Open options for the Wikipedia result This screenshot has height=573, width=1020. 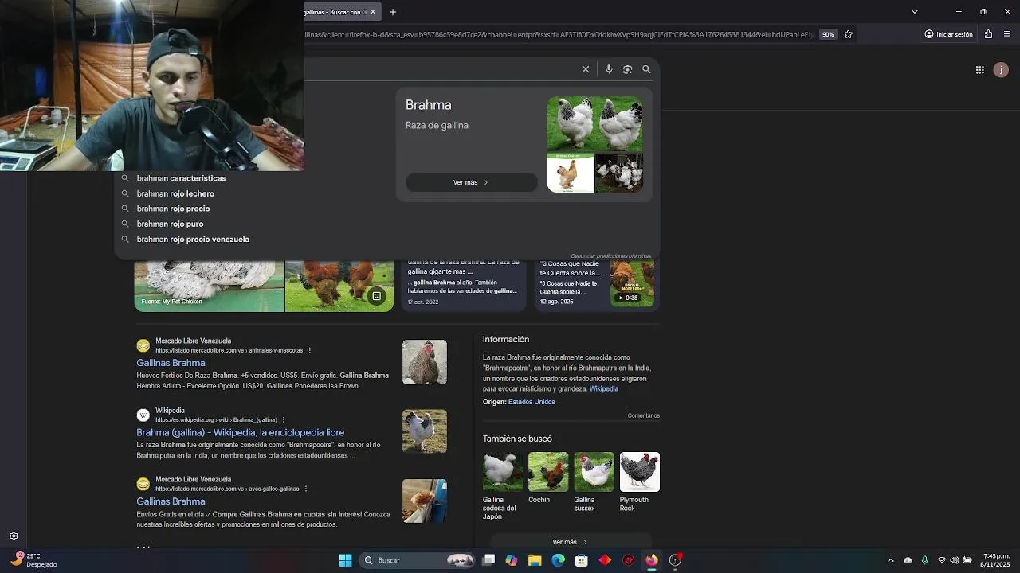[x=284, y=419]
